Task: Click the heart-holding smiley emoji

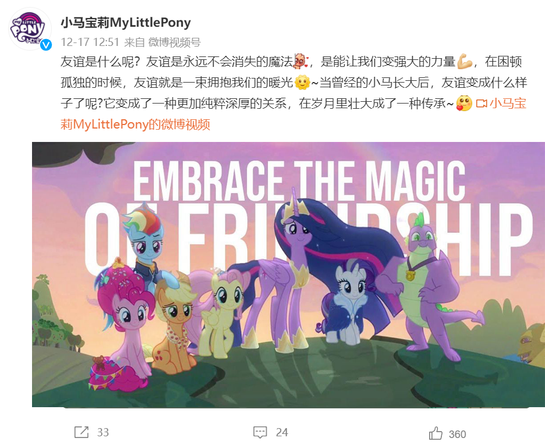Action: pos(465,104)
